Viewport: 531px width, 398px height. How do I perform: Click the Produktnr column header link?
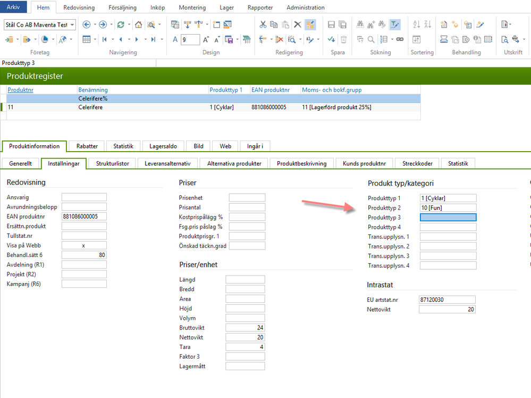point(21,90)
